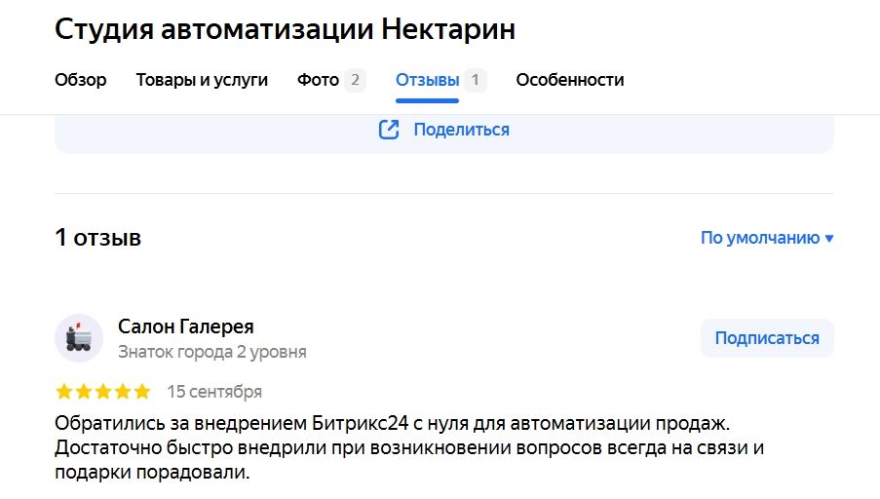
Task: Click the Знаток города 2 уровня label
Action: [212, 351]
